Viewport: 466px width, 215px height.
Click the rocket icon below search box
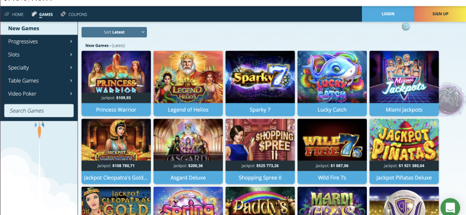tap(40, 130)
